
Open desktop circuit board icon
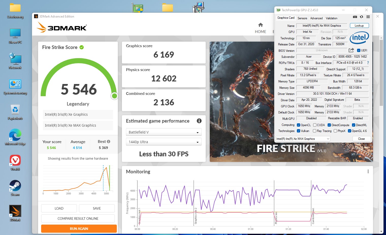[x=138, y=8]
